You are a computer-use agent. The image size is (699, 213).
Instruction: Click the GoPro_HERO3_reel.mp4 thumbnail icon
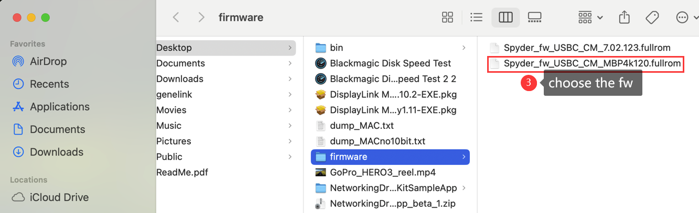point(321,172)
